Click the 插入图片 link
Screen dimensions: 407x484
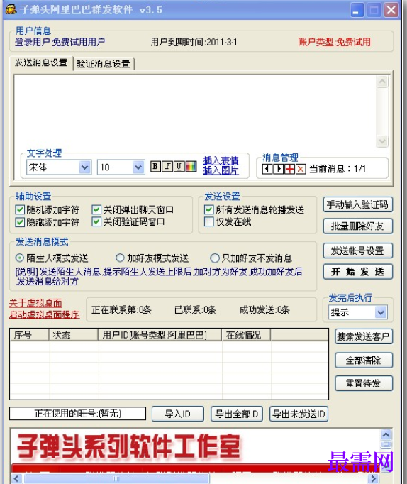click(x=221, y=170)
